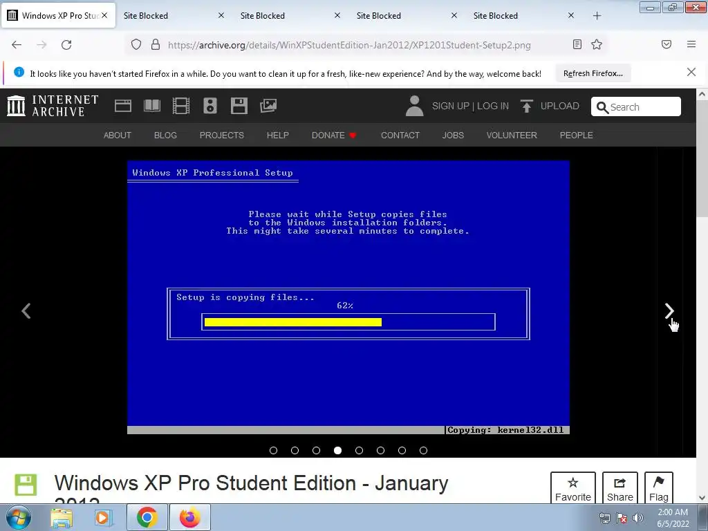Viewport: 708px width, 531px height.
Task: Click the padlock site security icon
Action: click(x=156, y=45)
